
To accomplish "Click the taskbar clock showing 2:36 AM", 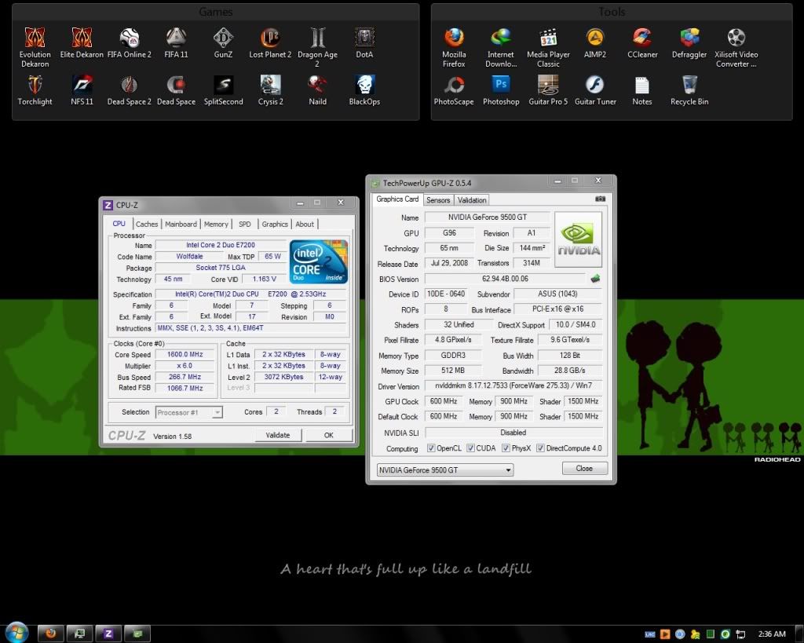I will coord(772,634).
